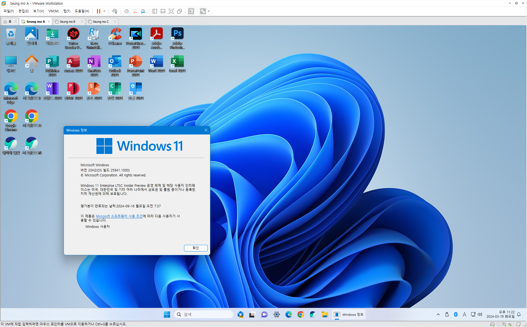Open the console view toolbar icon

[191, 11]
